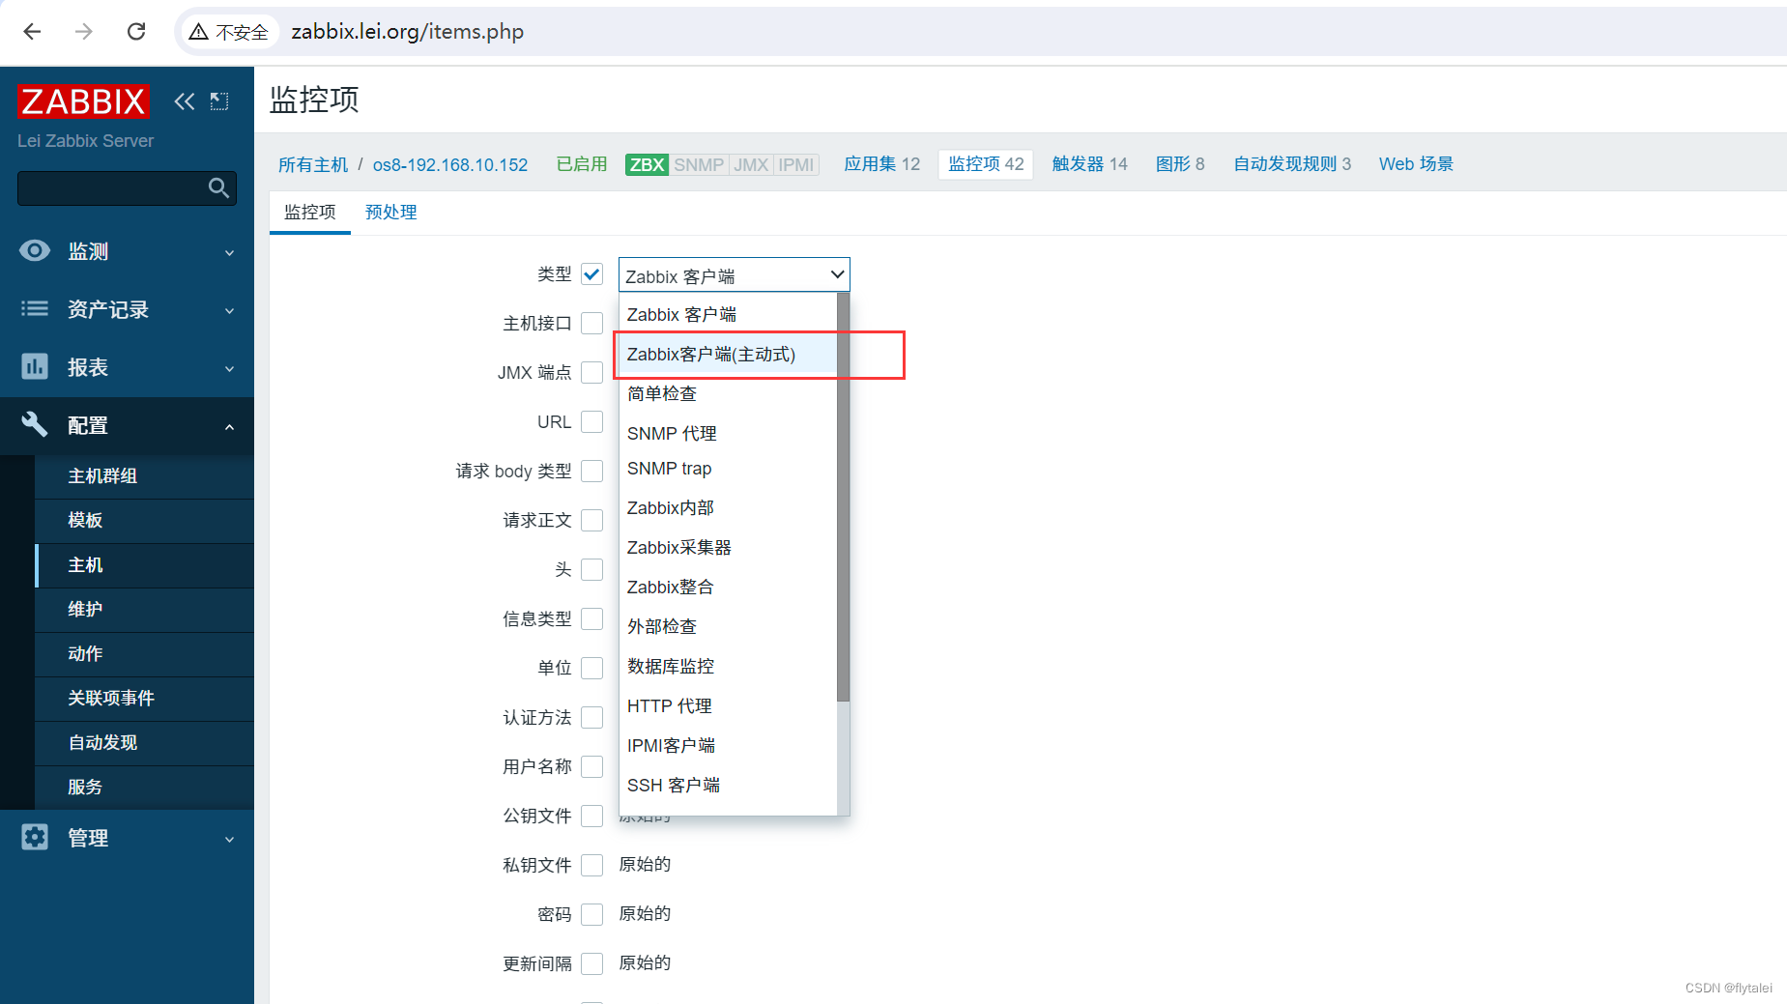Image resolution: width=1787 pixels, height=1004 pixels.
Task: Click the IPMI availability badge
Action: 796,164
